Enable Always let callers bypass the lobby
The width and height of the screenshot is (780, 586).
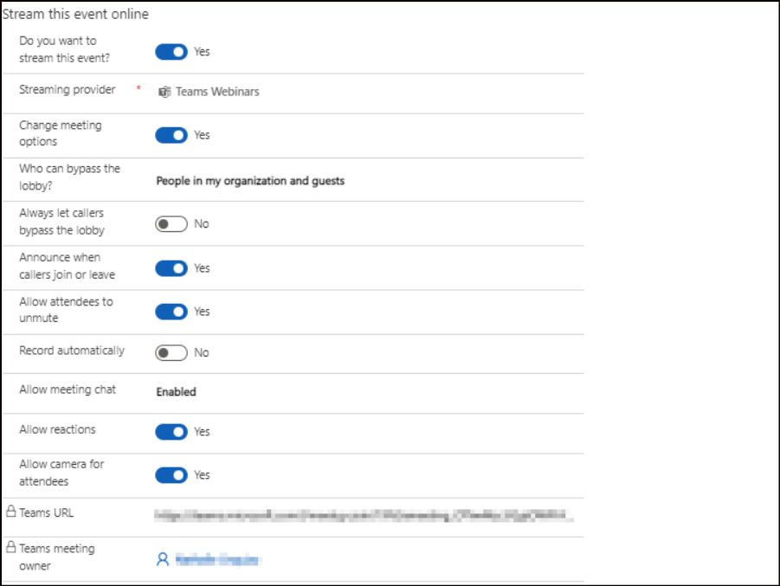171,222
